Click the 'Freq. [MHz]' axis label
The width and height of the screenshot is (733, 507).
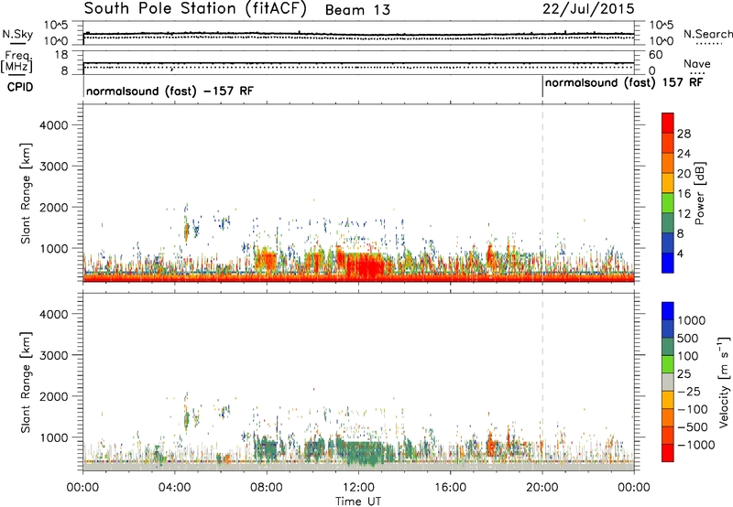pyautogui.click(x=16, y=62)
